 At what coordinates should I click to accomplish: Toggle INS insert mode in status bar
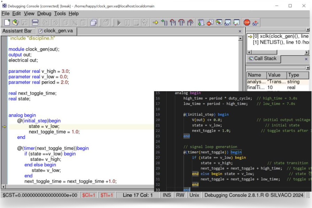(x=167, y=195)
